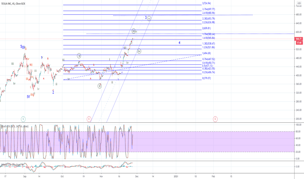
Task: Click the 568.77 current price label
Action: click(298, 39)
